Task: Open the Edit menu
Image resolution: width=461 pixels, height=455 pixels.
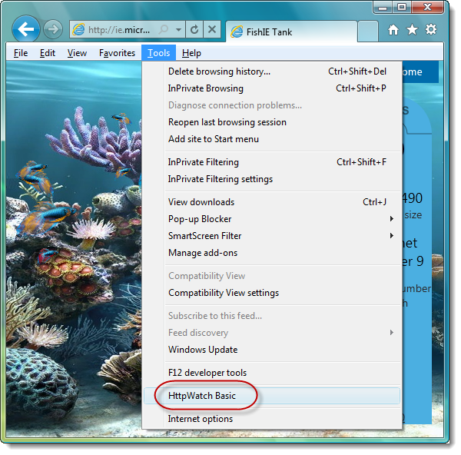Action: (x=48, y=53)
